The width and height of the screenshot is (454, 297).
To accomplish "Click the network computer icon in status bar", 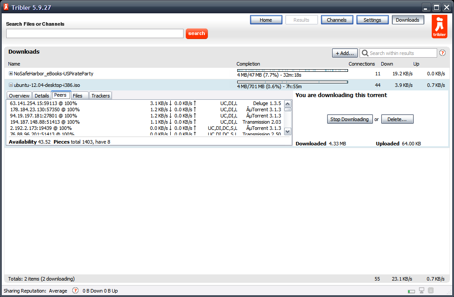I will point(422,290).
